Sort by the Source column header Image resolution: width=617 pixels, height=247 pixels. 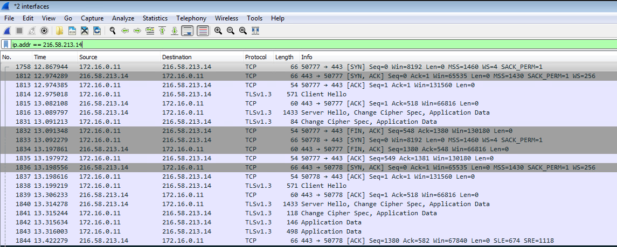[119, 58]
